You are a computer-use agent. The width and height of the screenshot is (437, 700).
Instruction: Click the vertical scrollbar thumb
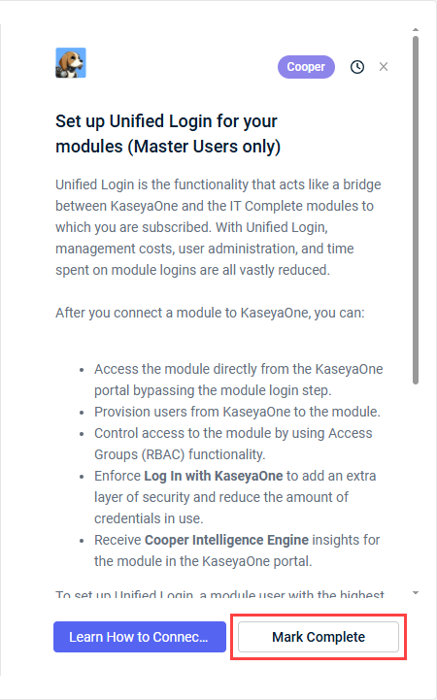point(416,210)
